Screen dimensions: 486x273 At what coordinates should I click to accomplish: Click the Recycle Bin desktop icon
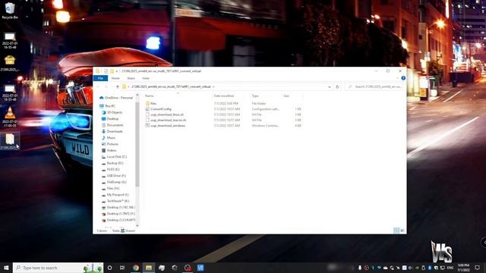[10, 11]
